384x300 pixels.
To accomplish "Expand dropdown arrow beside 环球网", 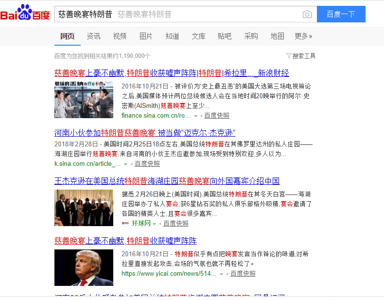I will click(154, 224).
